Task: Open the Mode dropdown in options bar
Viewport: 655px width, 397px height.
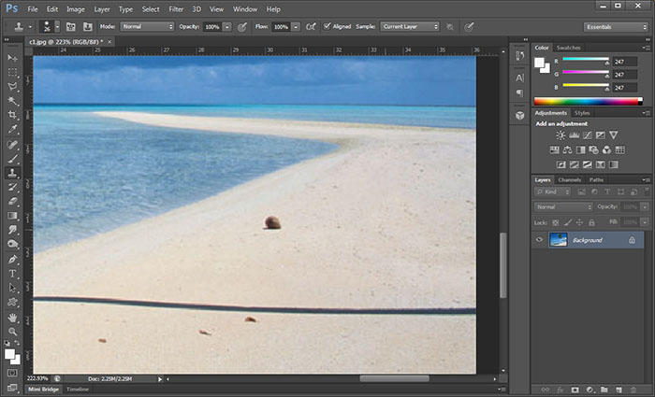Action: [x=147, y=27]
